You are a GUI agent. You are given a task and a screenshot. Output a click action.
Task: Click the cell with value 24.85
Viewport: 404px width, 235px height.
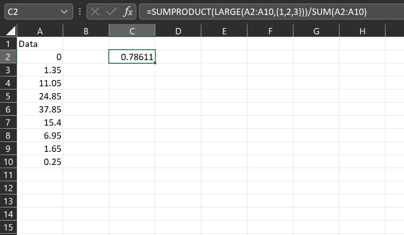(40, 96)
